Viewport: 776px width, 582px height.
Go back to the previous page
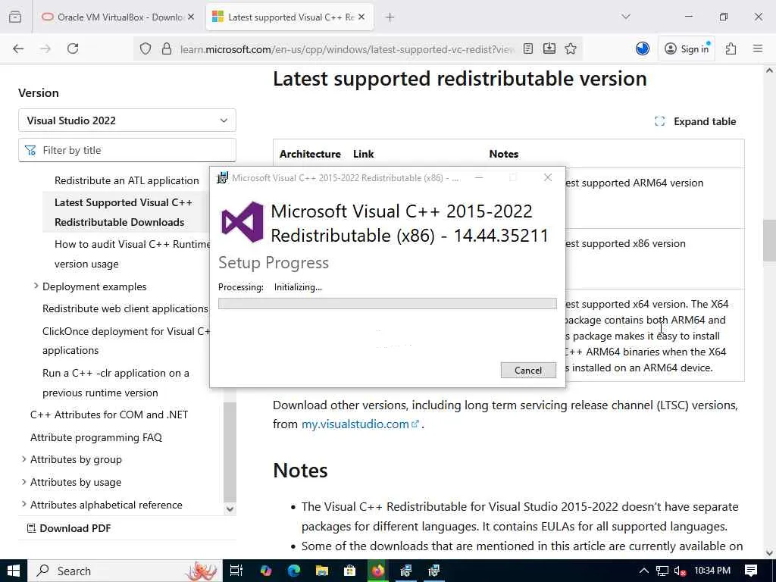[18, 48]
